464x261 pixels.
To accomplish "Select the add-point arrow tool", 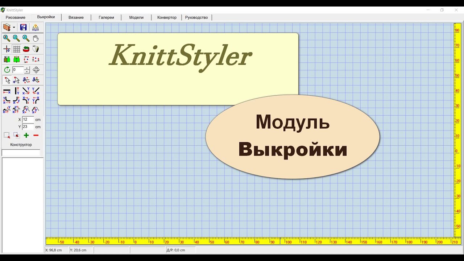I will (x=16, y=80).
